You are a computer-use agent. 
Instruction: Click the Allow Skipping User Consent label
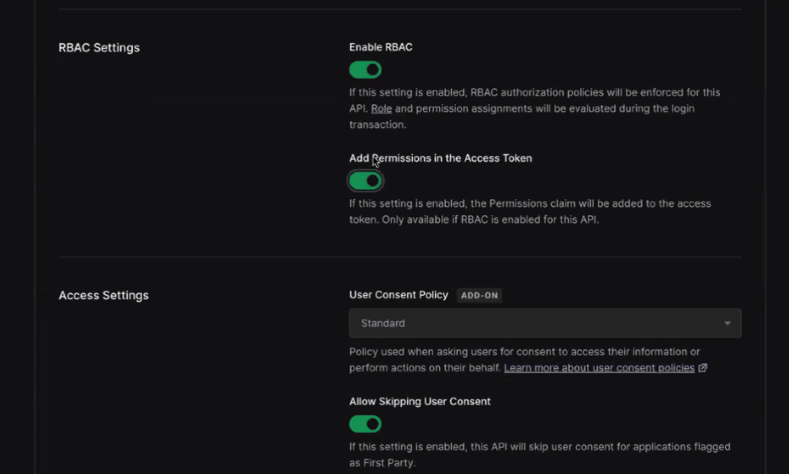pos(420,402)
